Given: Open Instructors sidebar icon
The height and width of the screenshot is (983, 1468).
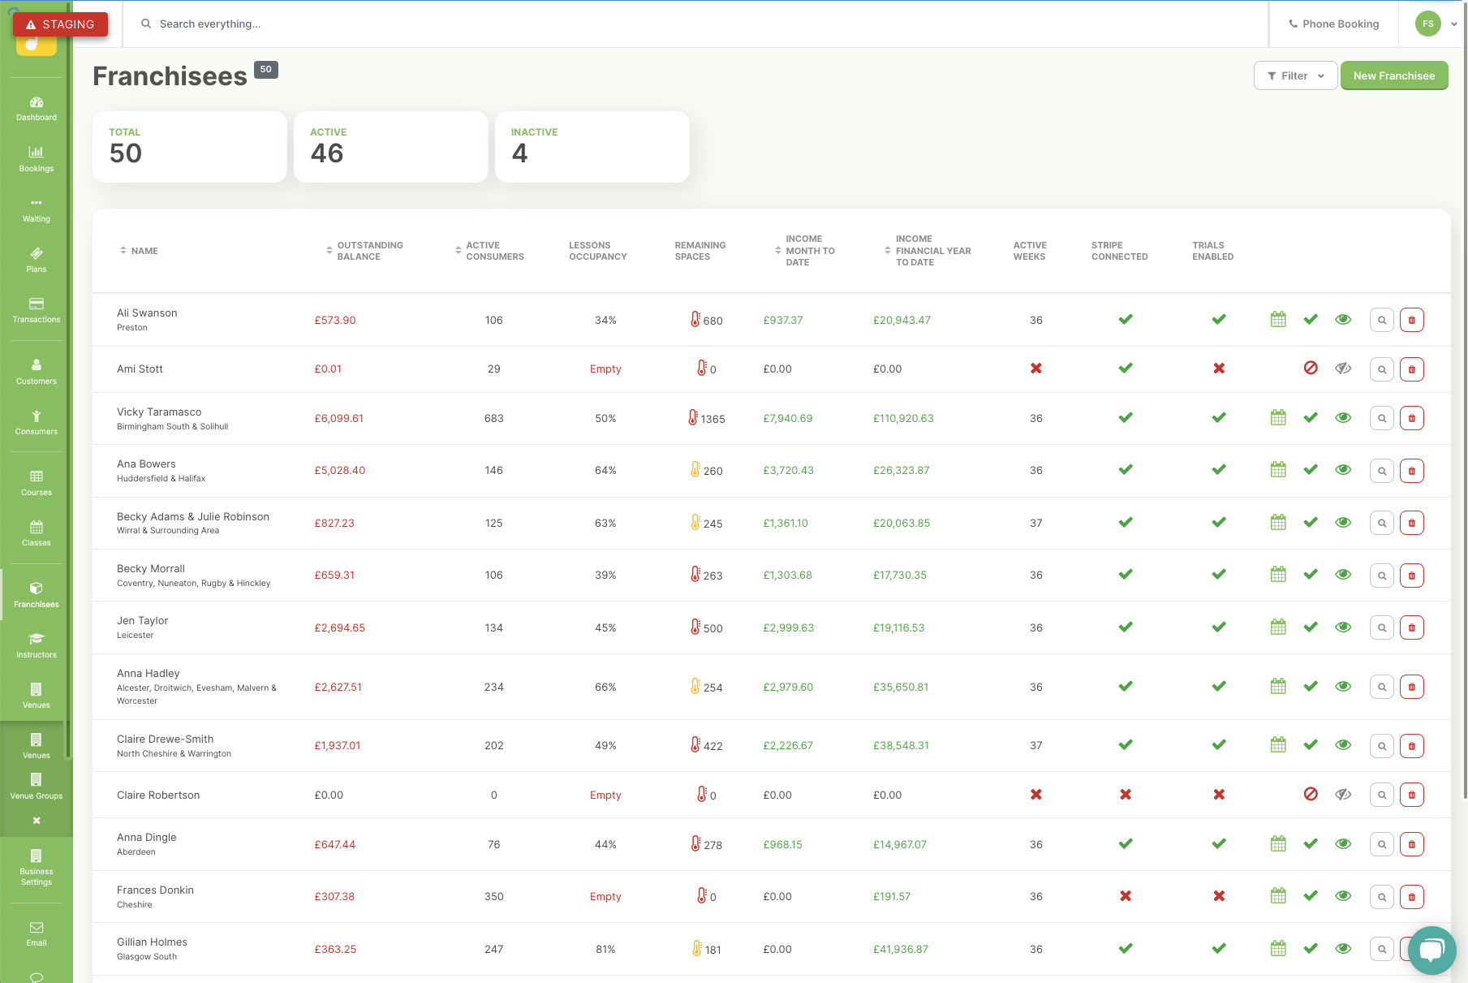Looking at the screenshot, I should click(37, 646).
